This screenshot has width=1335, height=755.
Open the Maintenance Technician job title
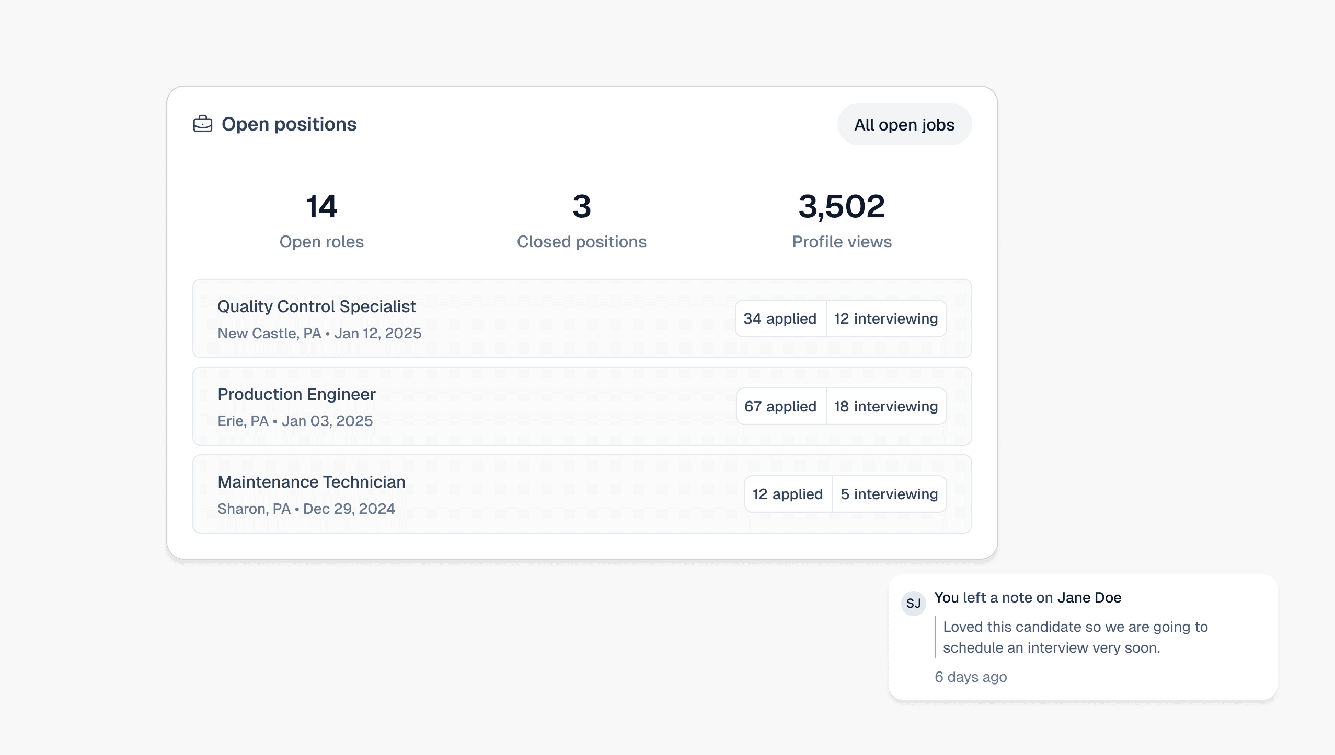[x=311, y=482]
